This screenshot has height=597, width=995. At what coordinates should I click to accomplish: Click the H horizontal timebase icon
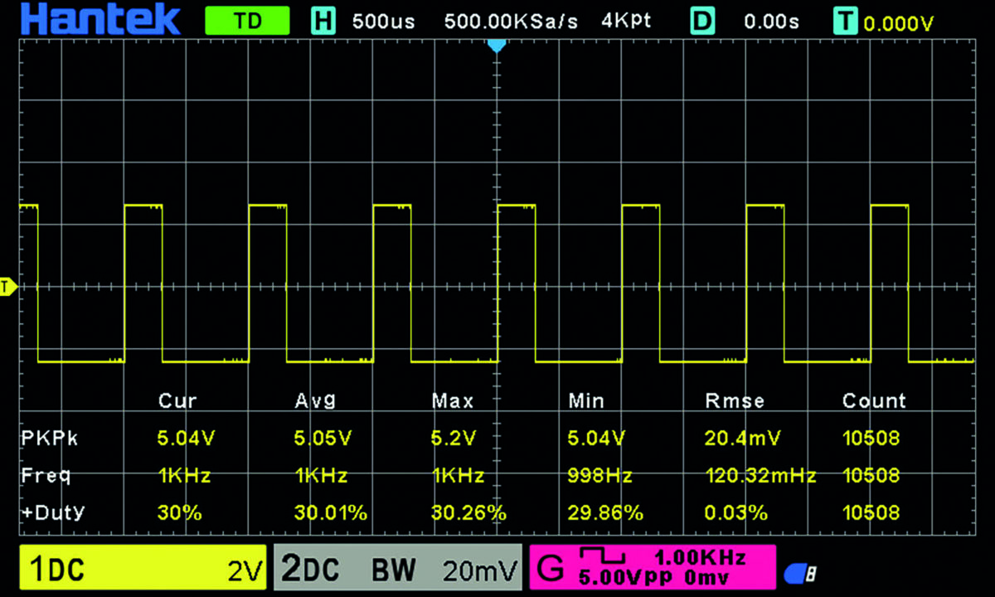323,22
